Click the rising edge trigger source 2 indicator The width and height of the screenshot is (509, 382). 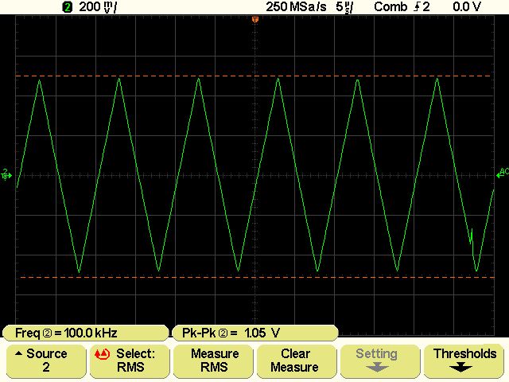[422, 7]
